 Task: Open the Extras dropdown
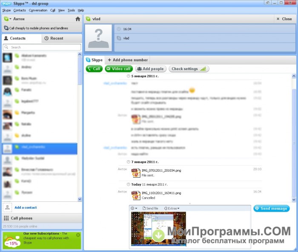[172, 208]
